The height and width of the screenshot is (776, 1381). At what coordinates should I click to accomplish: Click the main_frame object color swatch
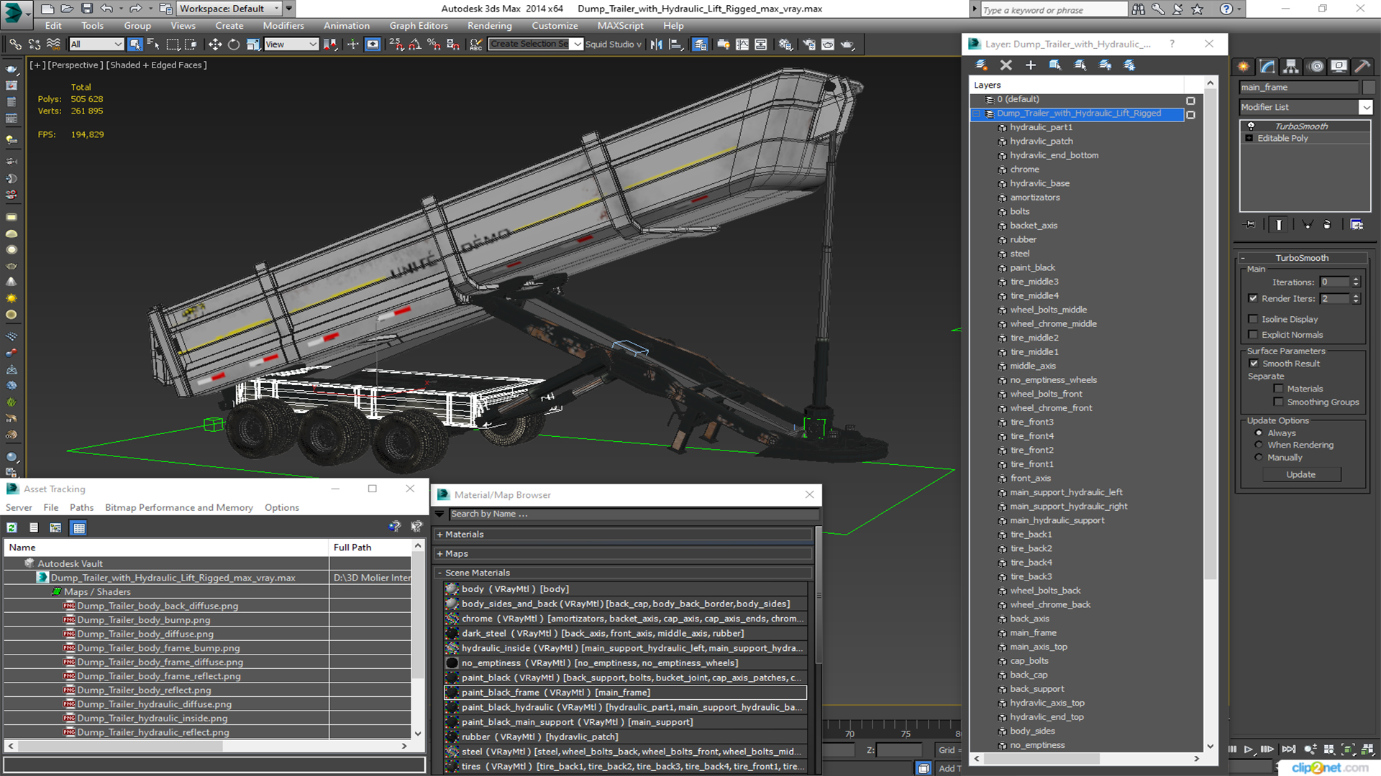pyautogui.click(x=1369, y=87)
